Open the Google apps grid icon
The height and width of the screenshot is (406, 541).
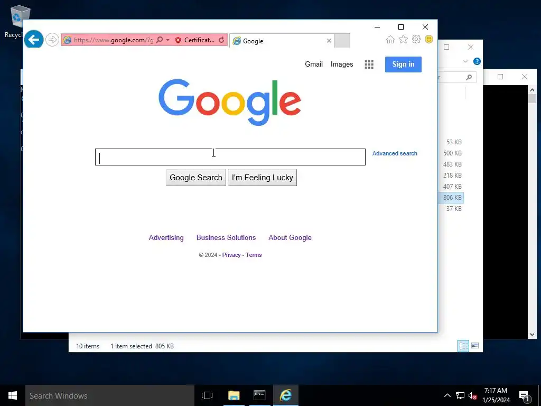point(369,64)
